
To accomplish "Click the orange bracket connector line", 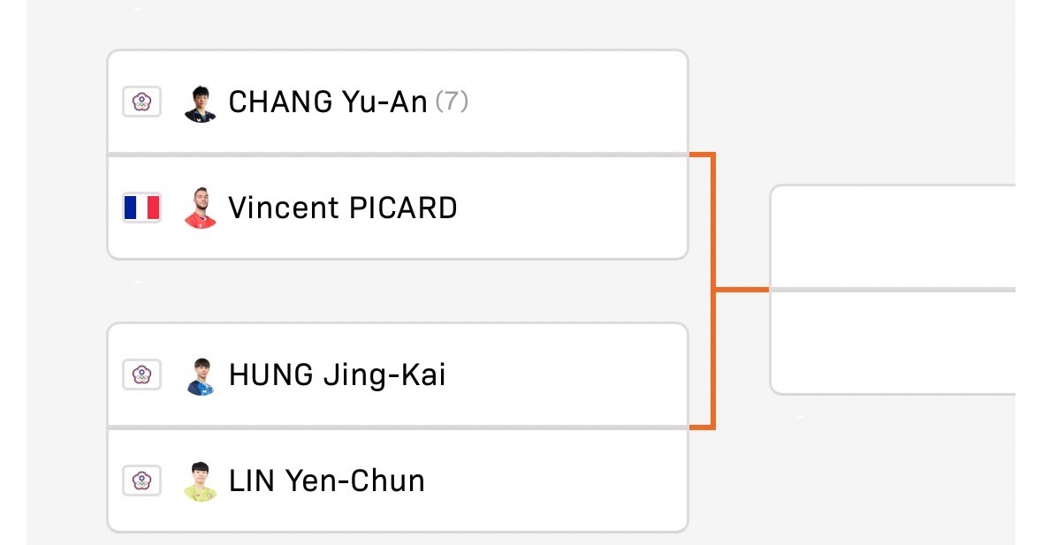I will [713, 291].
